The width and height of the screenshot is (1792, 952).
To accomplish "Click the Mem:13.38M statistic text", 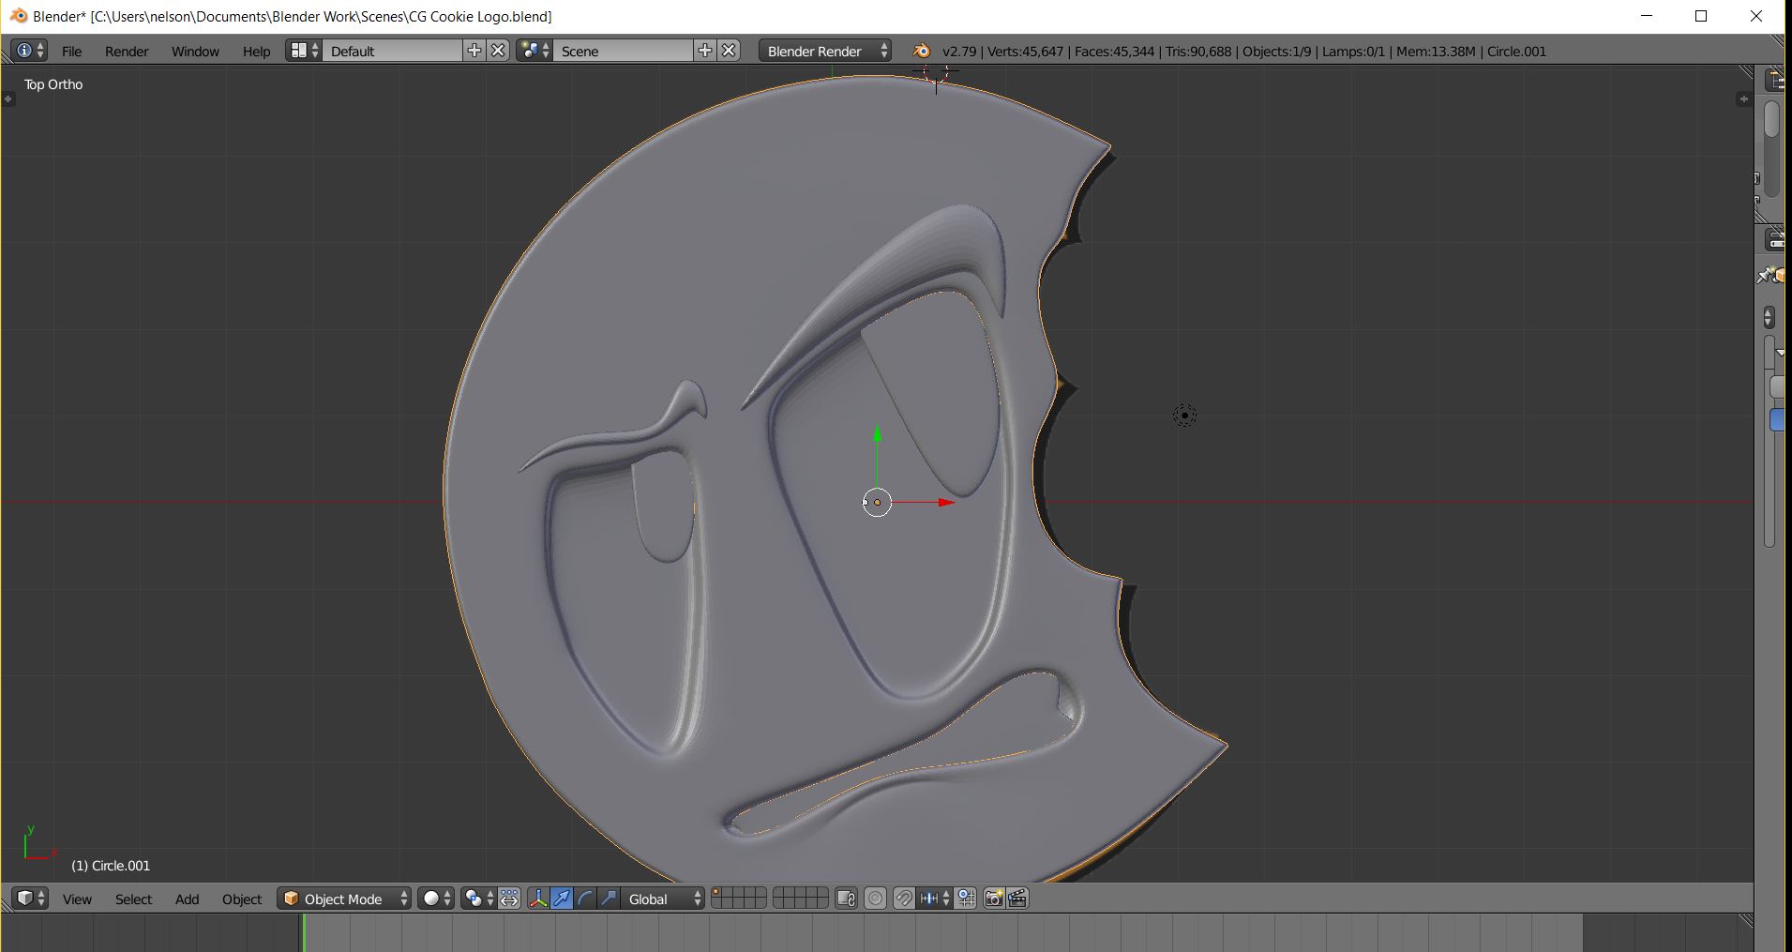I will click(x=1436, y=52).
